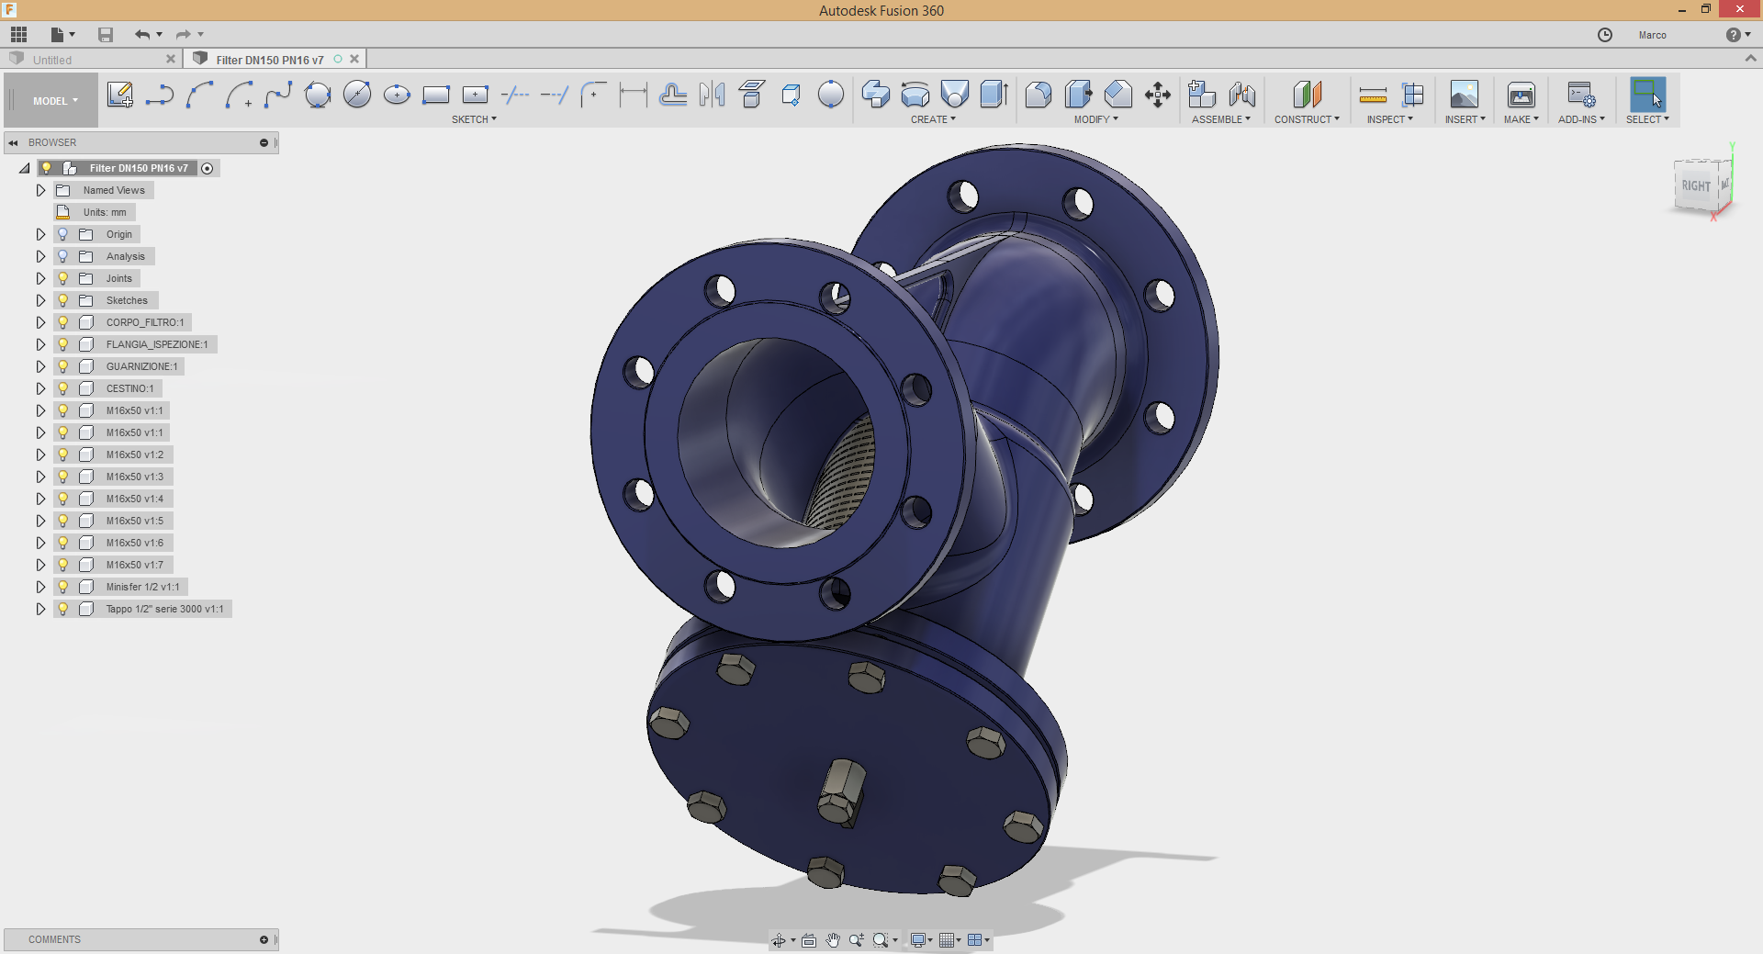
Task: Close the Untitled tab
Action: click(171, 59)
